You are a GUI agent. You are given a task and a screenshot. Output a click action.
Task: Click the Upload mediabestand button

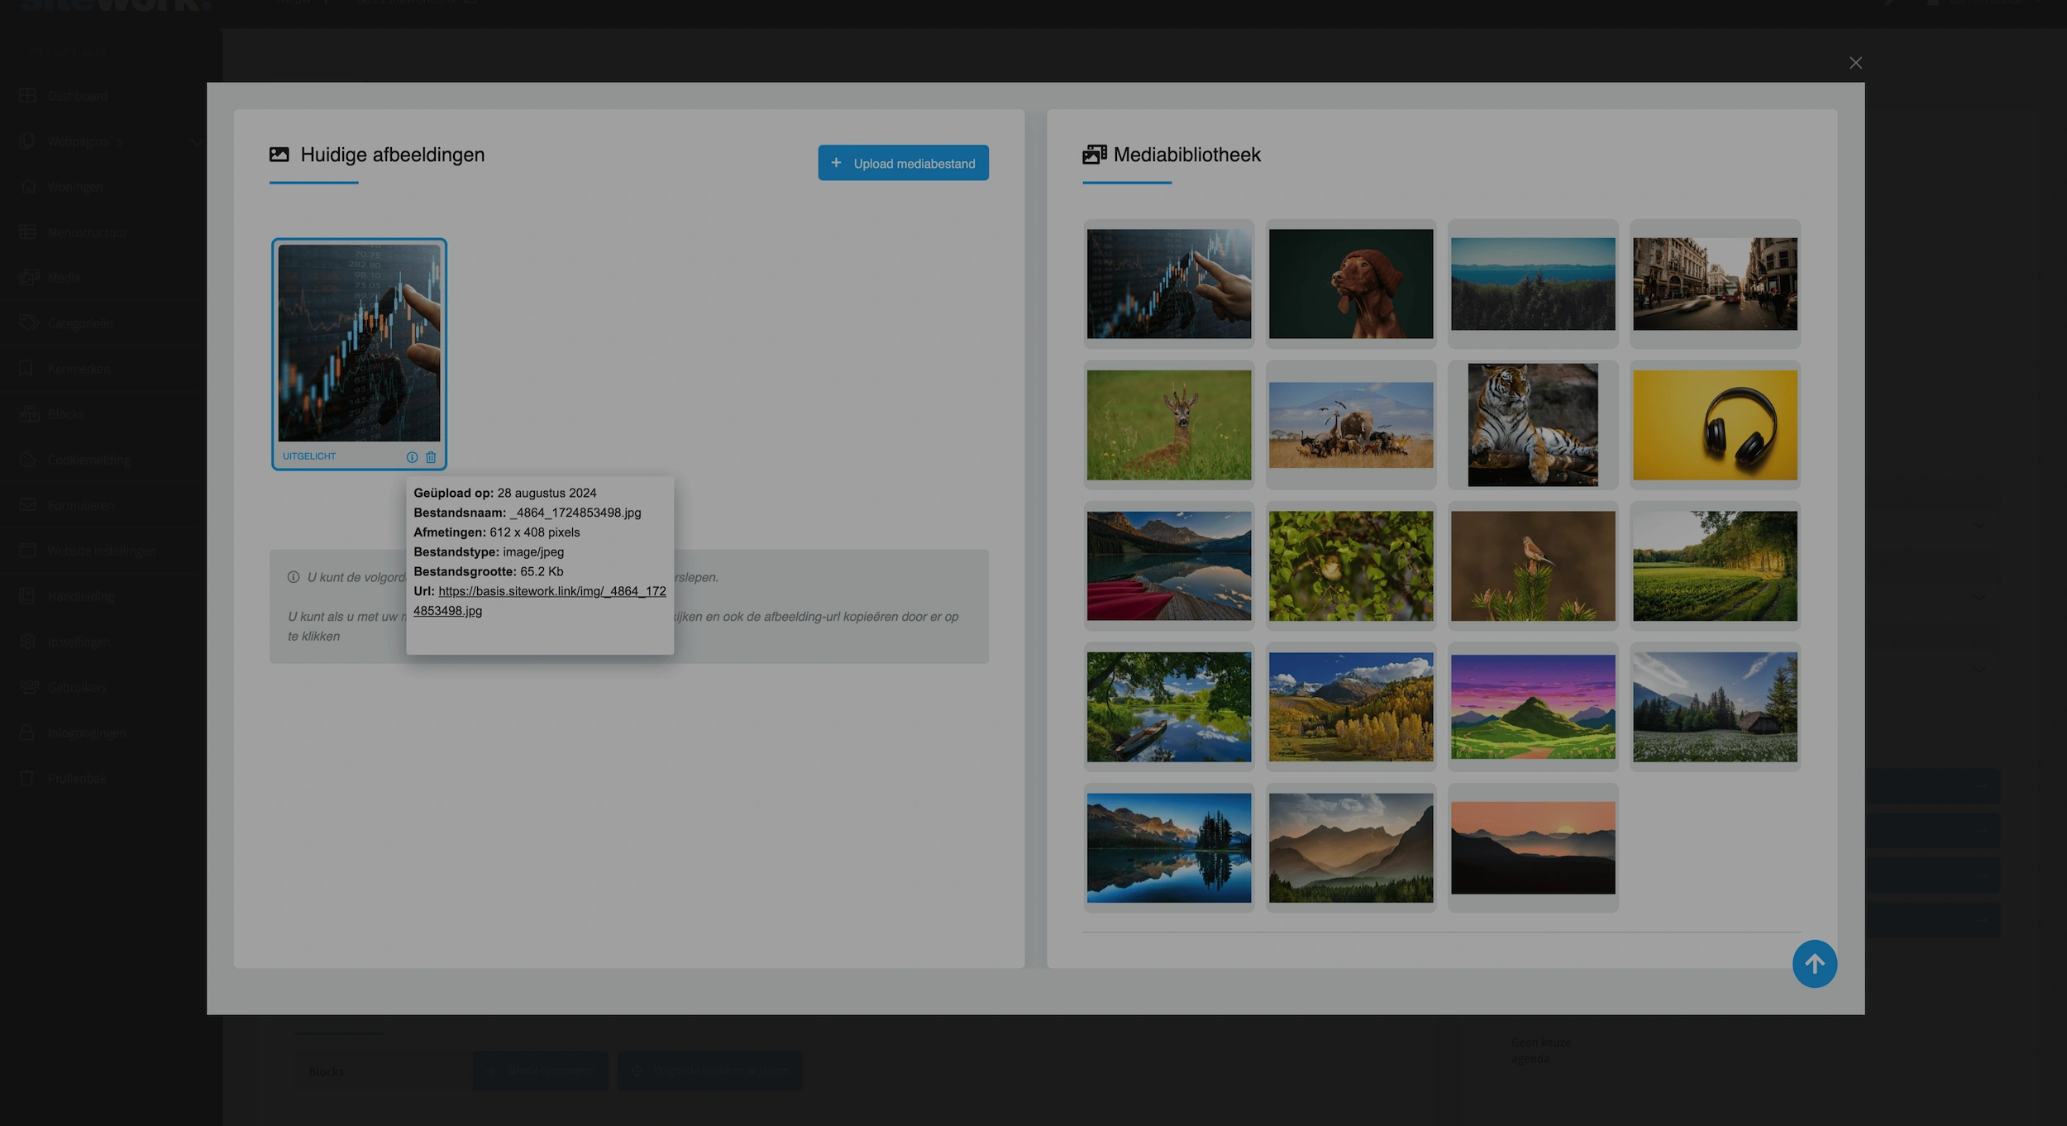click(903, 163)
